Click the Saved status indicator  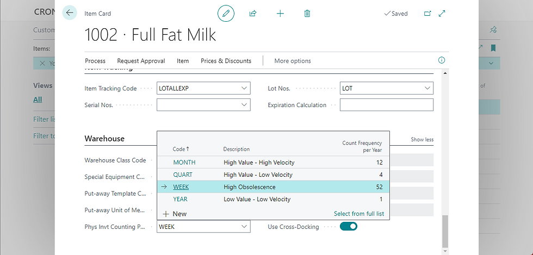[396, 14]
